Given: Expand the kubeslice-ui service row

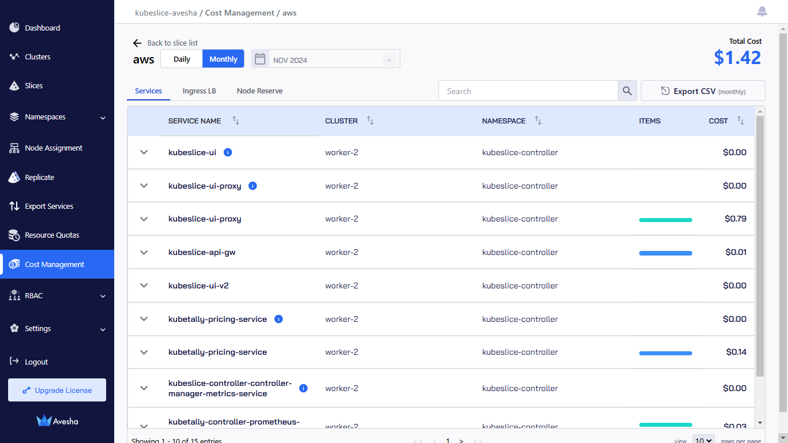Looking at the screenshot, I should click(x=144, y=152).
